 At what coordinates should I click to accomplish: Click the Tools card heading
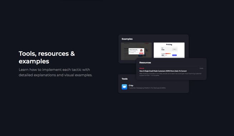pyautogui.click(x=125, y=79)
